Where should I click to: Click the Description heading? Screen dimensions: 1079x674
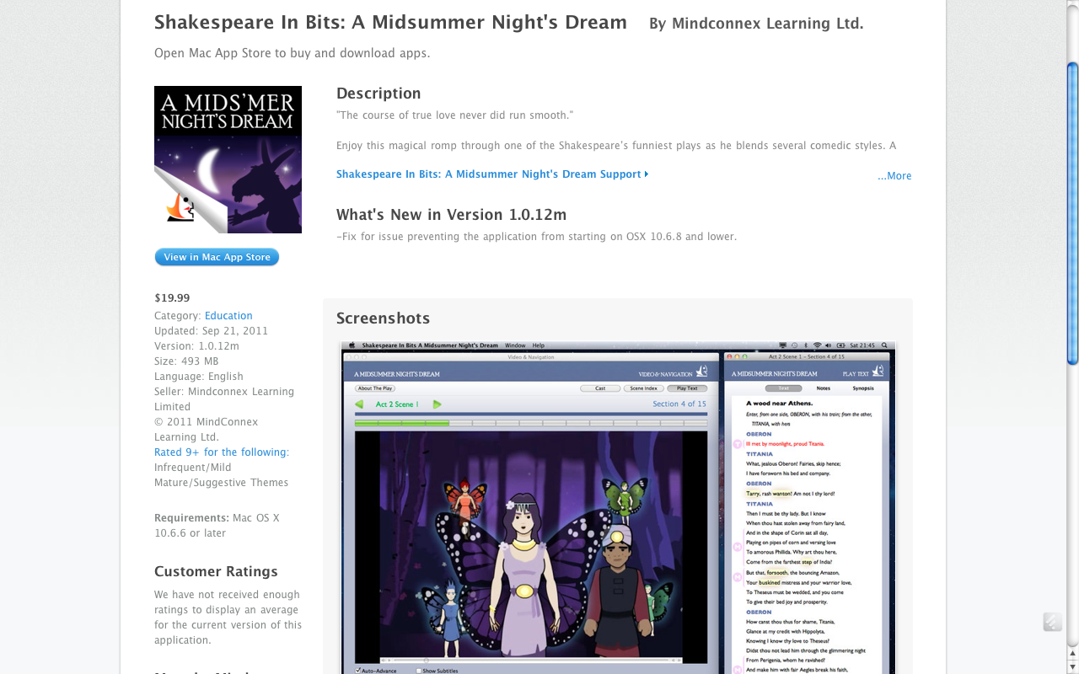click(378, 94)
